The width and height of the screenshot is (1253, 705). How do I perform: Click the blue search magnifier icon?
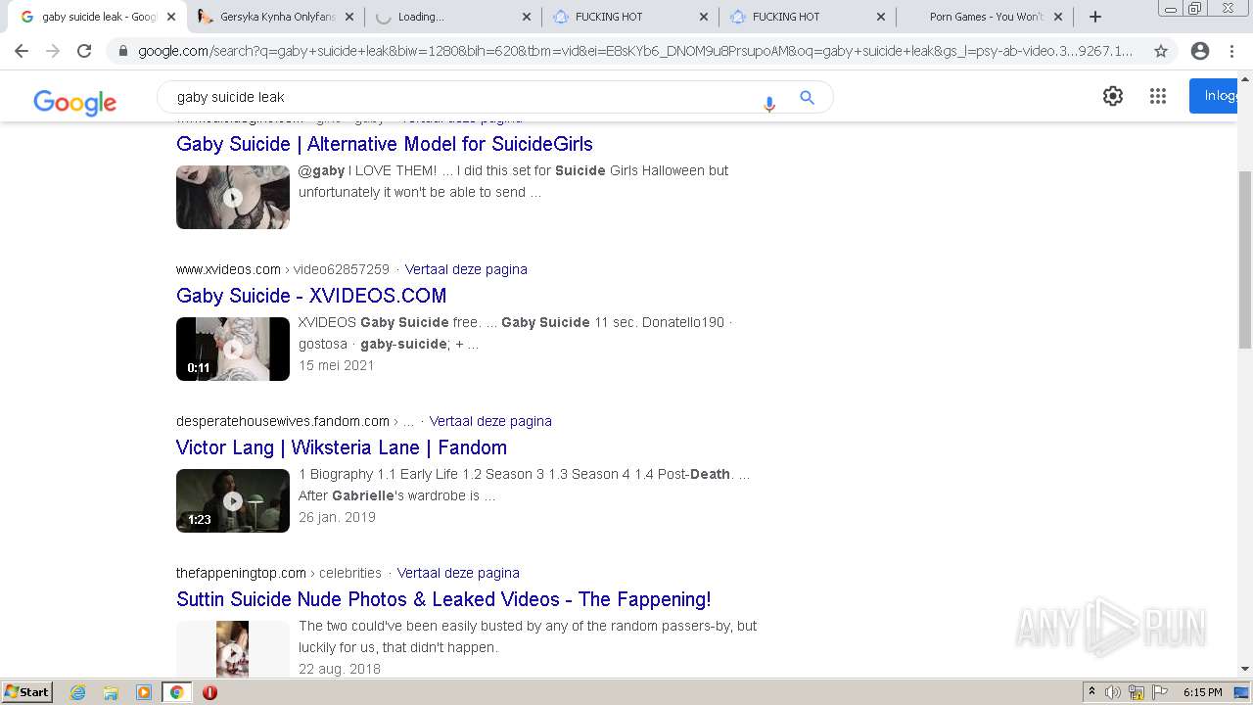click(x=807, y=97)
